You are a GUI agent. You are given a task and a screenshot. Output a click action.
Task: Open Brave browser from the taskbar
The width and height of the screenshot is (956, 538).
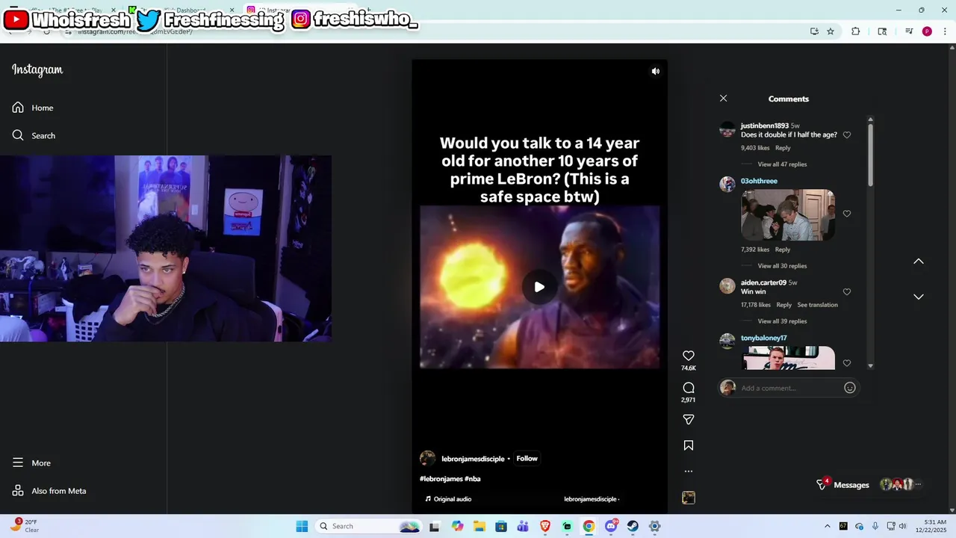click(x=545, y=526)
